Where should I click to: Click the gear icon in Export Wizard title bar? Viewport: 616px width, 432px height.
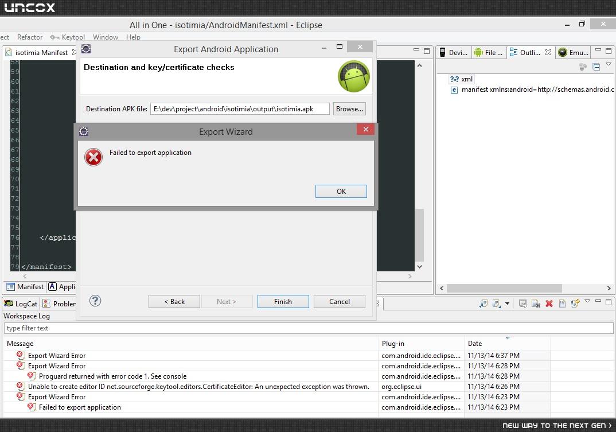pyautogui.click(x=84, y=131)
